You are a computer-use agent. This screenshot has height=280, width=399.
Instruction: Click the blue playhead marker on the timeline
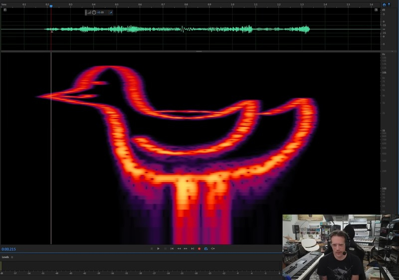pos(51,6)
